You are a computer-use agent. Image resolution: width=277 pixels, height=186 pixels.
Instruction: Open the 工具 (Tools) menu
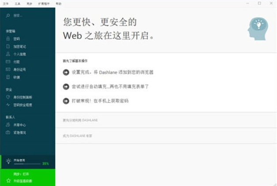click(17, 3)
